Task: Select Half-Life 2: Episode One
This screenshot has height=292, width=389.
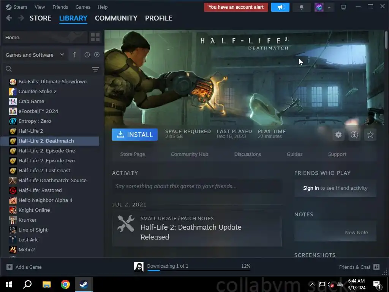Action: 50,151
